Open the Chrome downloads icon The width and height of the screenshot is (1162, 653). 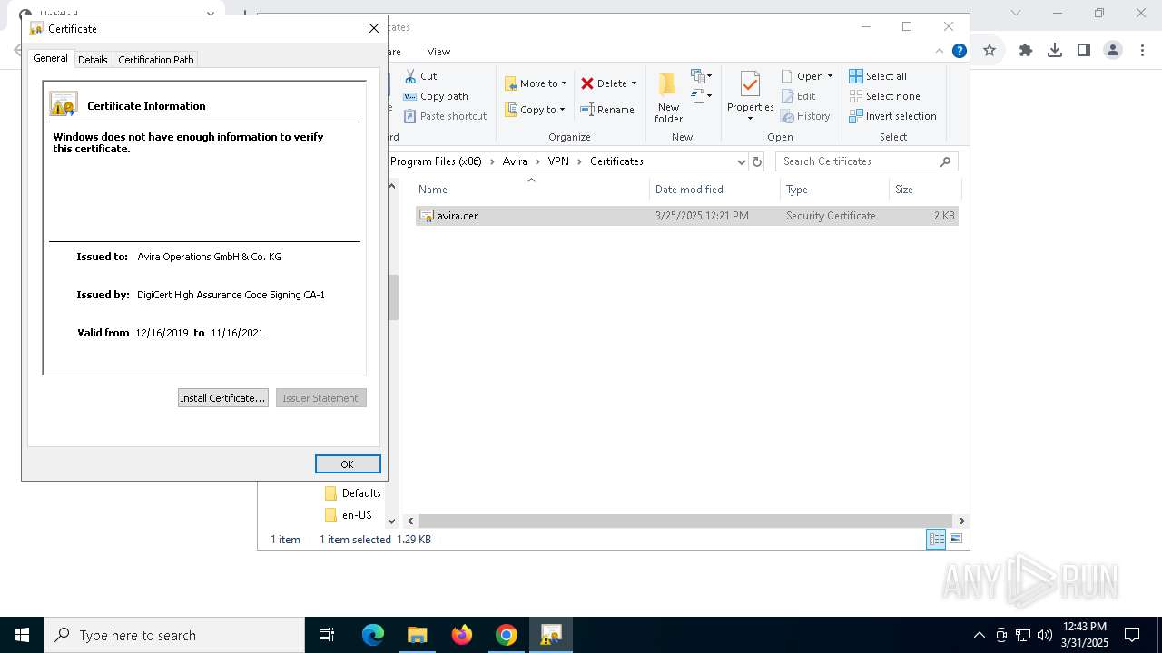point(1055,50)
